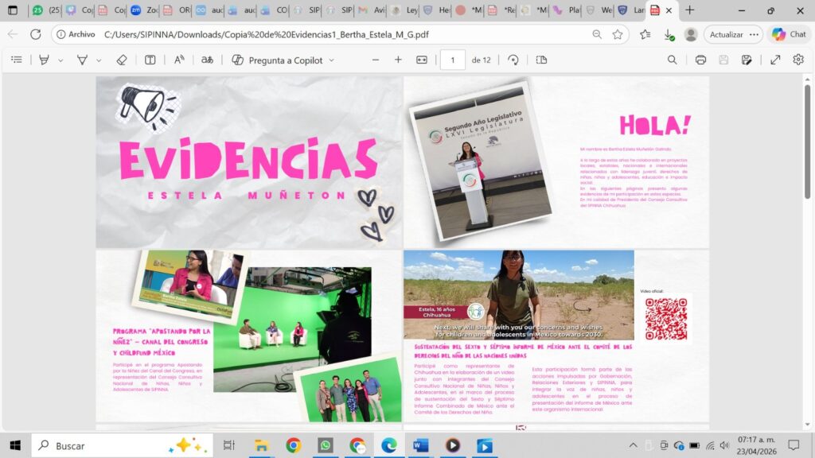Open PDF search magnifier in toolbar
This screenshot has width=815, height=458.
[673, 60]
